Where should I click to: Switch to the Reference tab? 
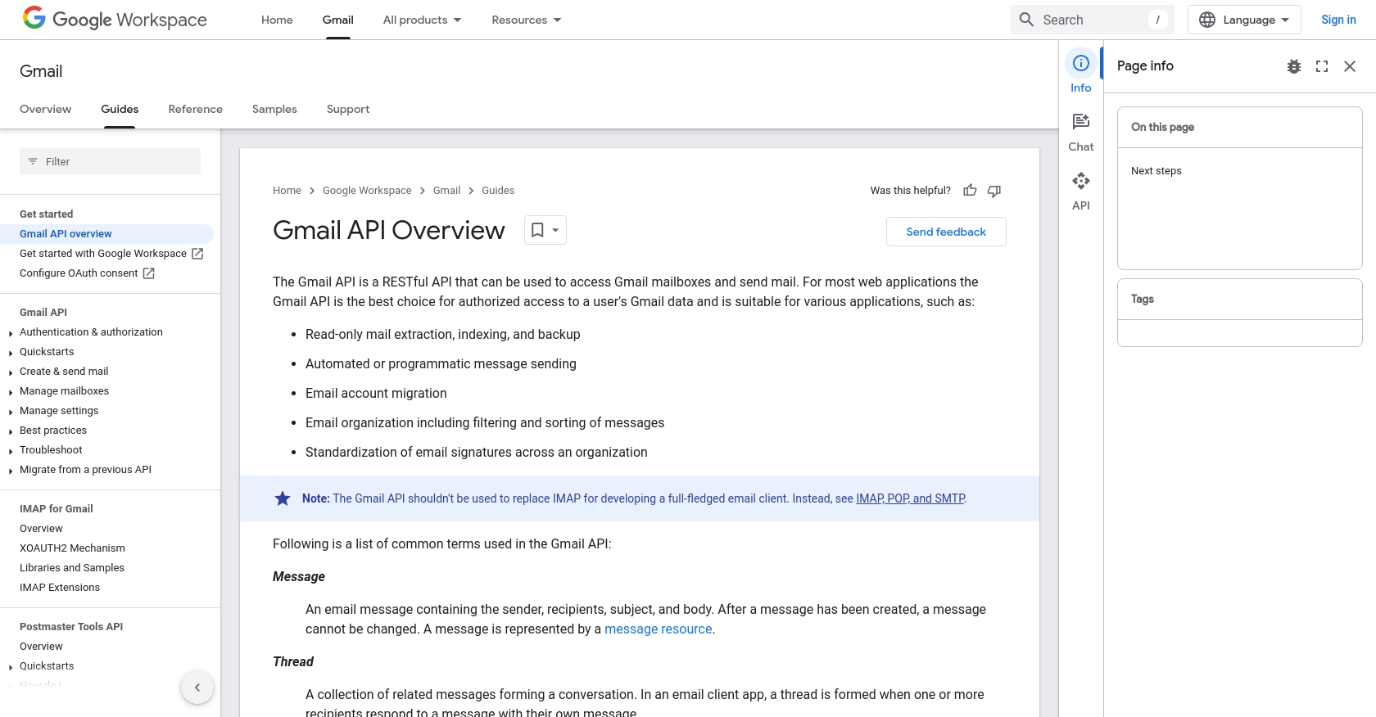coord(196,109)
